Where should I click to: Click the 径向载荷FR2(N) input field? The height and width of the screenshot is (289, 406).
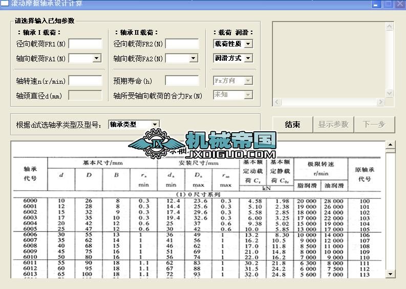(182, 44)
